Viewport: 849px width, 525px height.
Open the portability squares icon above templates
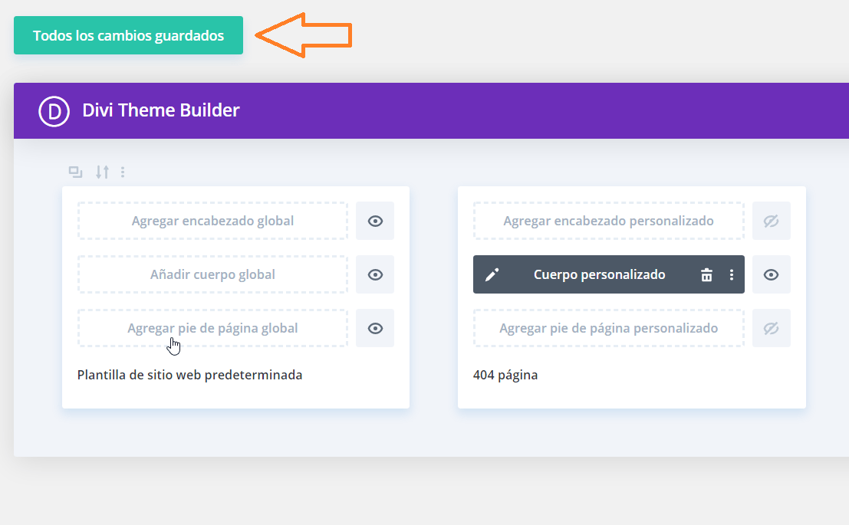point(75,172)
